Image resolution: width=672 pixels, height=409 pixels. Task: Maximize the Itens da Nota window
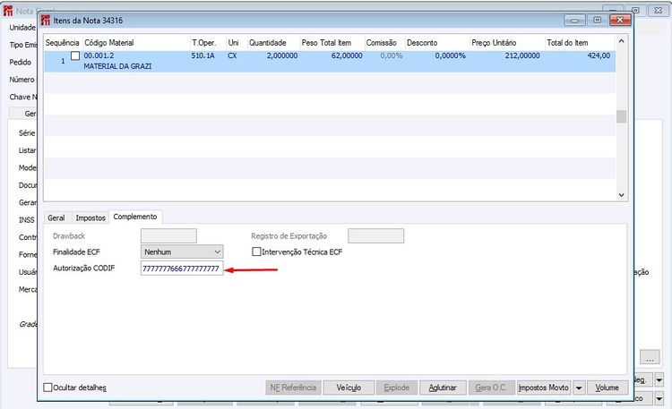point(597,20)
